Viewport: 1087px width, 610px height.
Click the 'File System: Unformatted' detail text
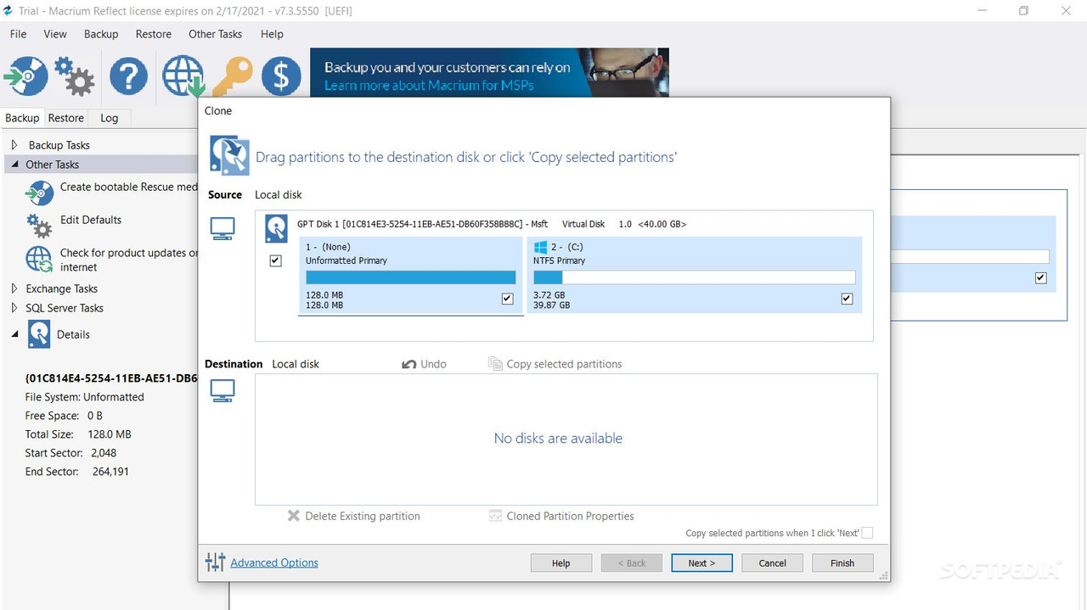click(85, 397)
